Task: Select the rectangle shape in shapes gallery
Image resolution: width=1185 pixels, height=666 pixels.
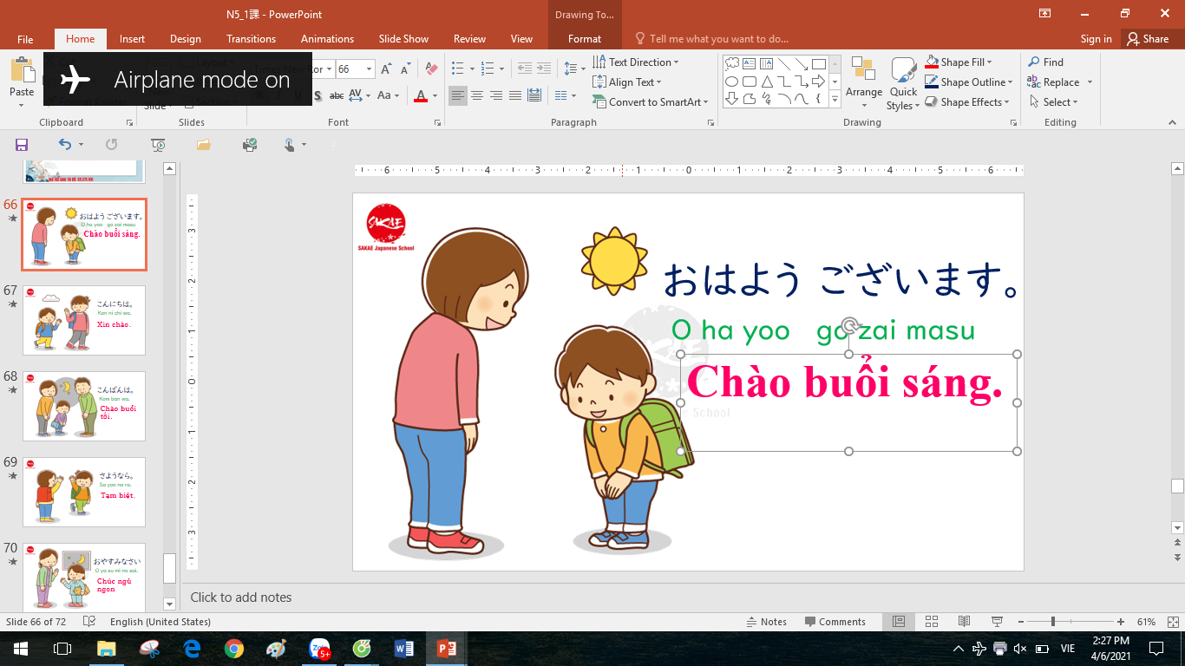Action: pos(818,64)
